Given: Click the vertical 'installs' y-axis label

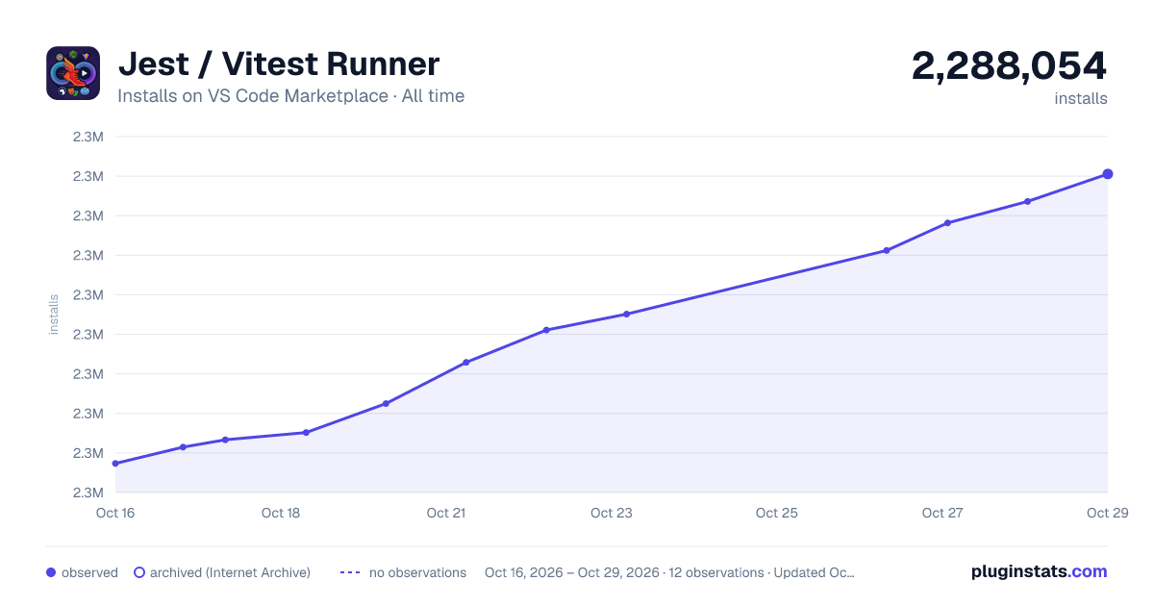Looking at the screenshot, I should click(x=54, y=315).
